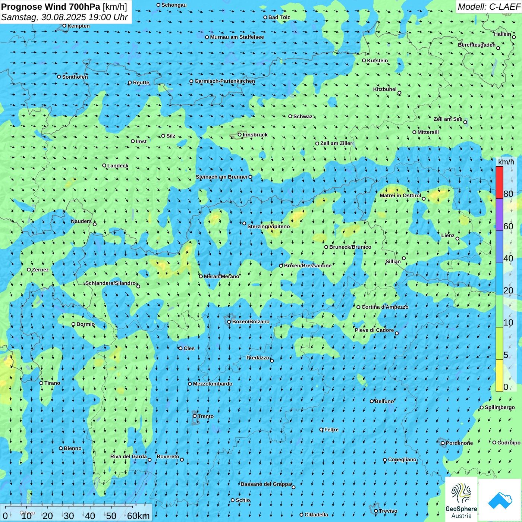Click the Lienz marker dot

click(457, 239)
